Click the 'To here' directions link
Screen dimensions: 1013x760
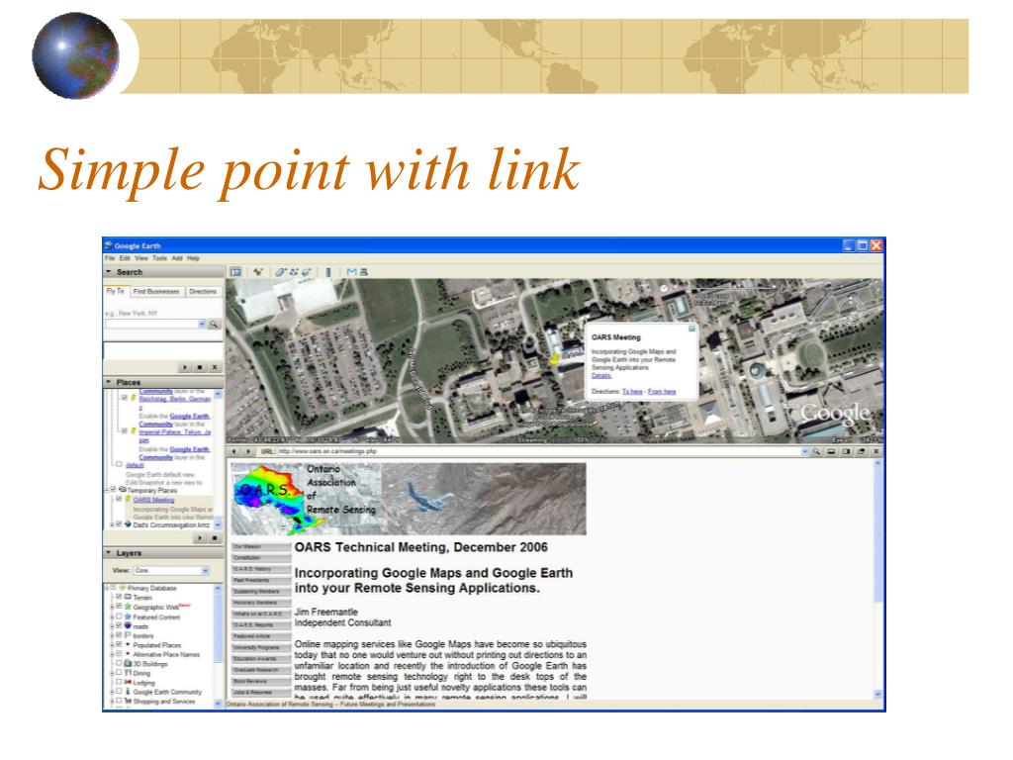[x=632, y=392]
